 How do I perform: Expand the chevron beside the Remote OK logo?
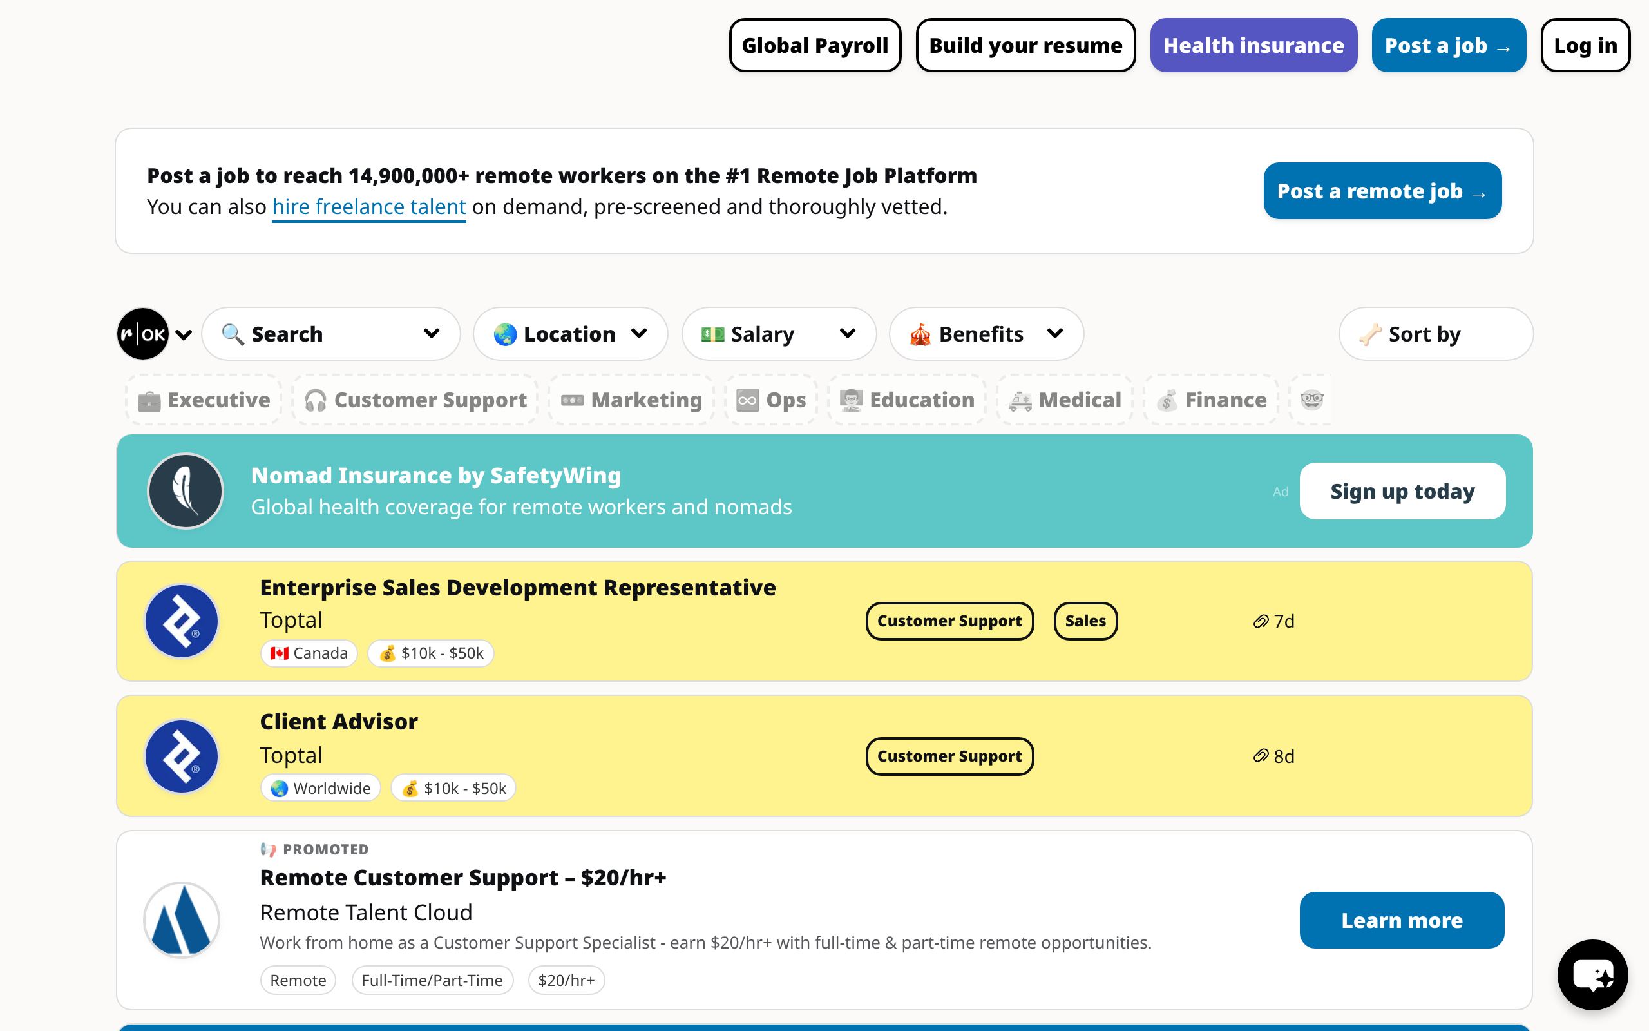(x=184, y=335)
